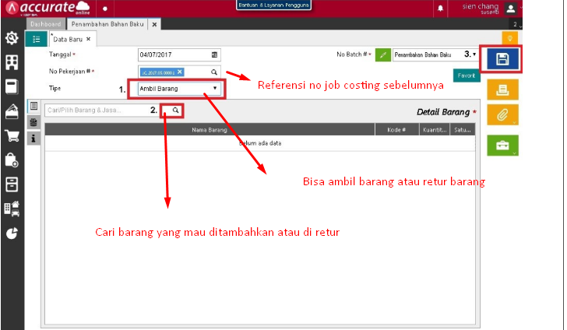This screenshot has height=330, width=567.
Task: Open the fixed assets building-car icon
Action: pos(12,209)
